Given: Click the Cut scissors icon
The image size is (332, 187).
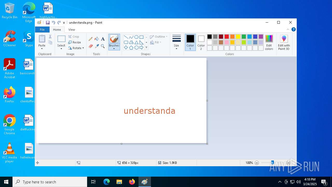Looking at the screenshot, I should [50, 37].
